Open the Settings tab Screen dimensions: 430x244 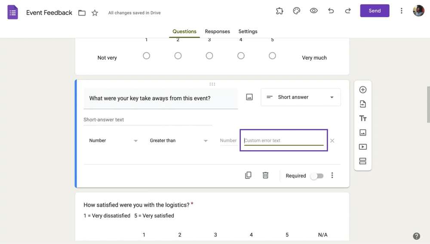pos(248,31)
